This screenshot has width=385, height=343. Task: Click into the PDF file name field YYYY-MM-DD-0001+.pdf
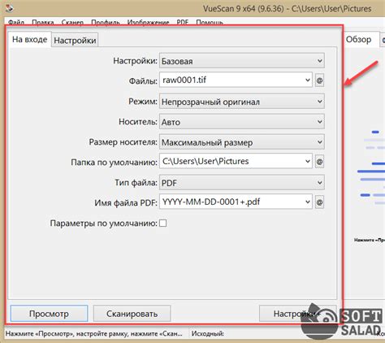pos(236,202)
